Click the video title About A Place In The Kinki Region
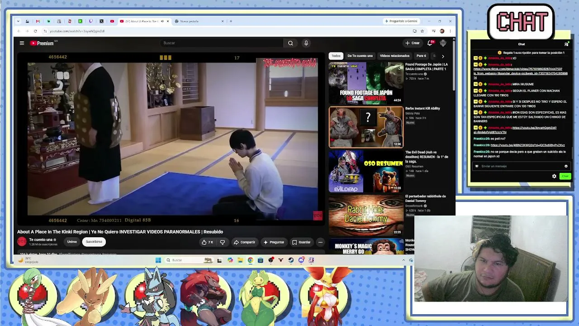 pos(120,232)
